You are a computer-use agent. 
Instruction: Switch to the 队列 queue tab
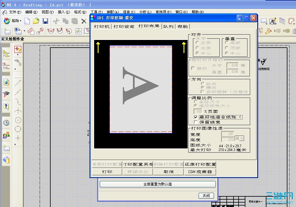[x=168, y=26]
